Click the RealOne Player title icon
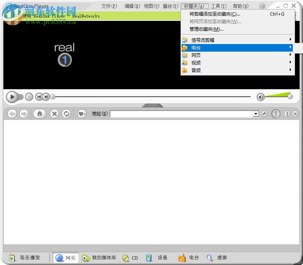This screenshot has height=265, width=303. click(x=9, y=6)
